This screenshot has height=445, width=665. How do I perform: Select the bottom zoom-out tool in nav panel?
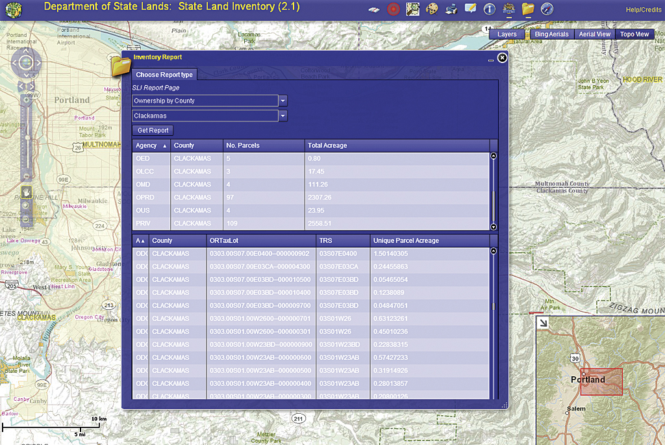point(26,219)
